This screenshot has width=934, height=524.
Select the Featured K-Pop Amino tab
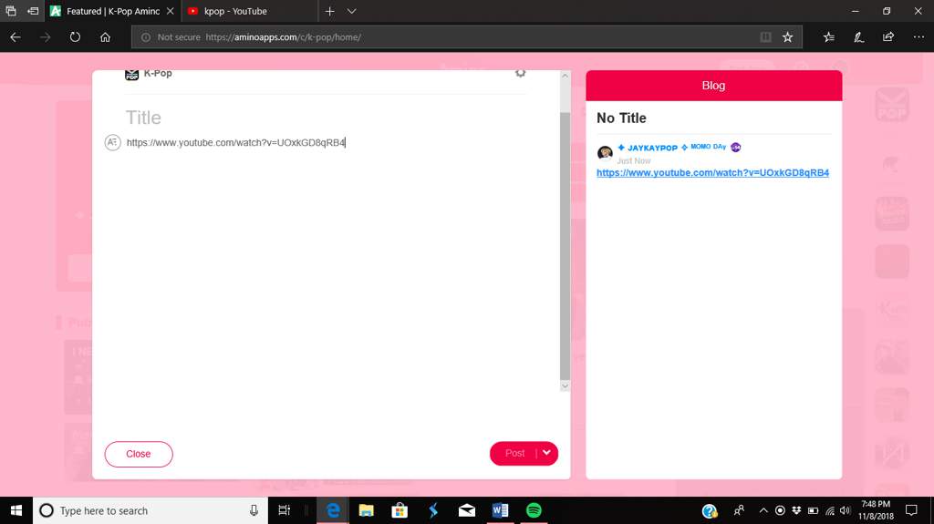[x=105, y=11]
